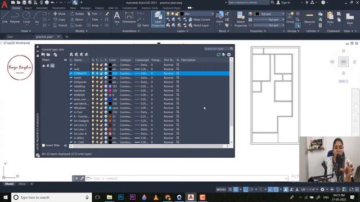Screen dimensions: 360x202
Task: Activate the Trim command
Action: (x=92, y=13)
